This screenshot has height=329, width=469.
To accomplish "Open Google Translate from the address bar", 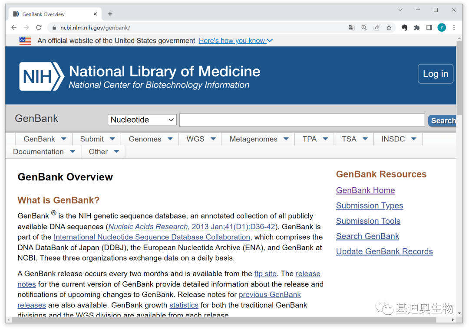I will 351,27.
